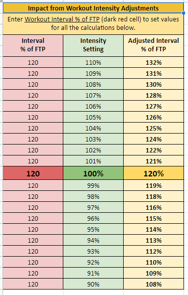Select the 101% intensity setting cell

point(93,161)
